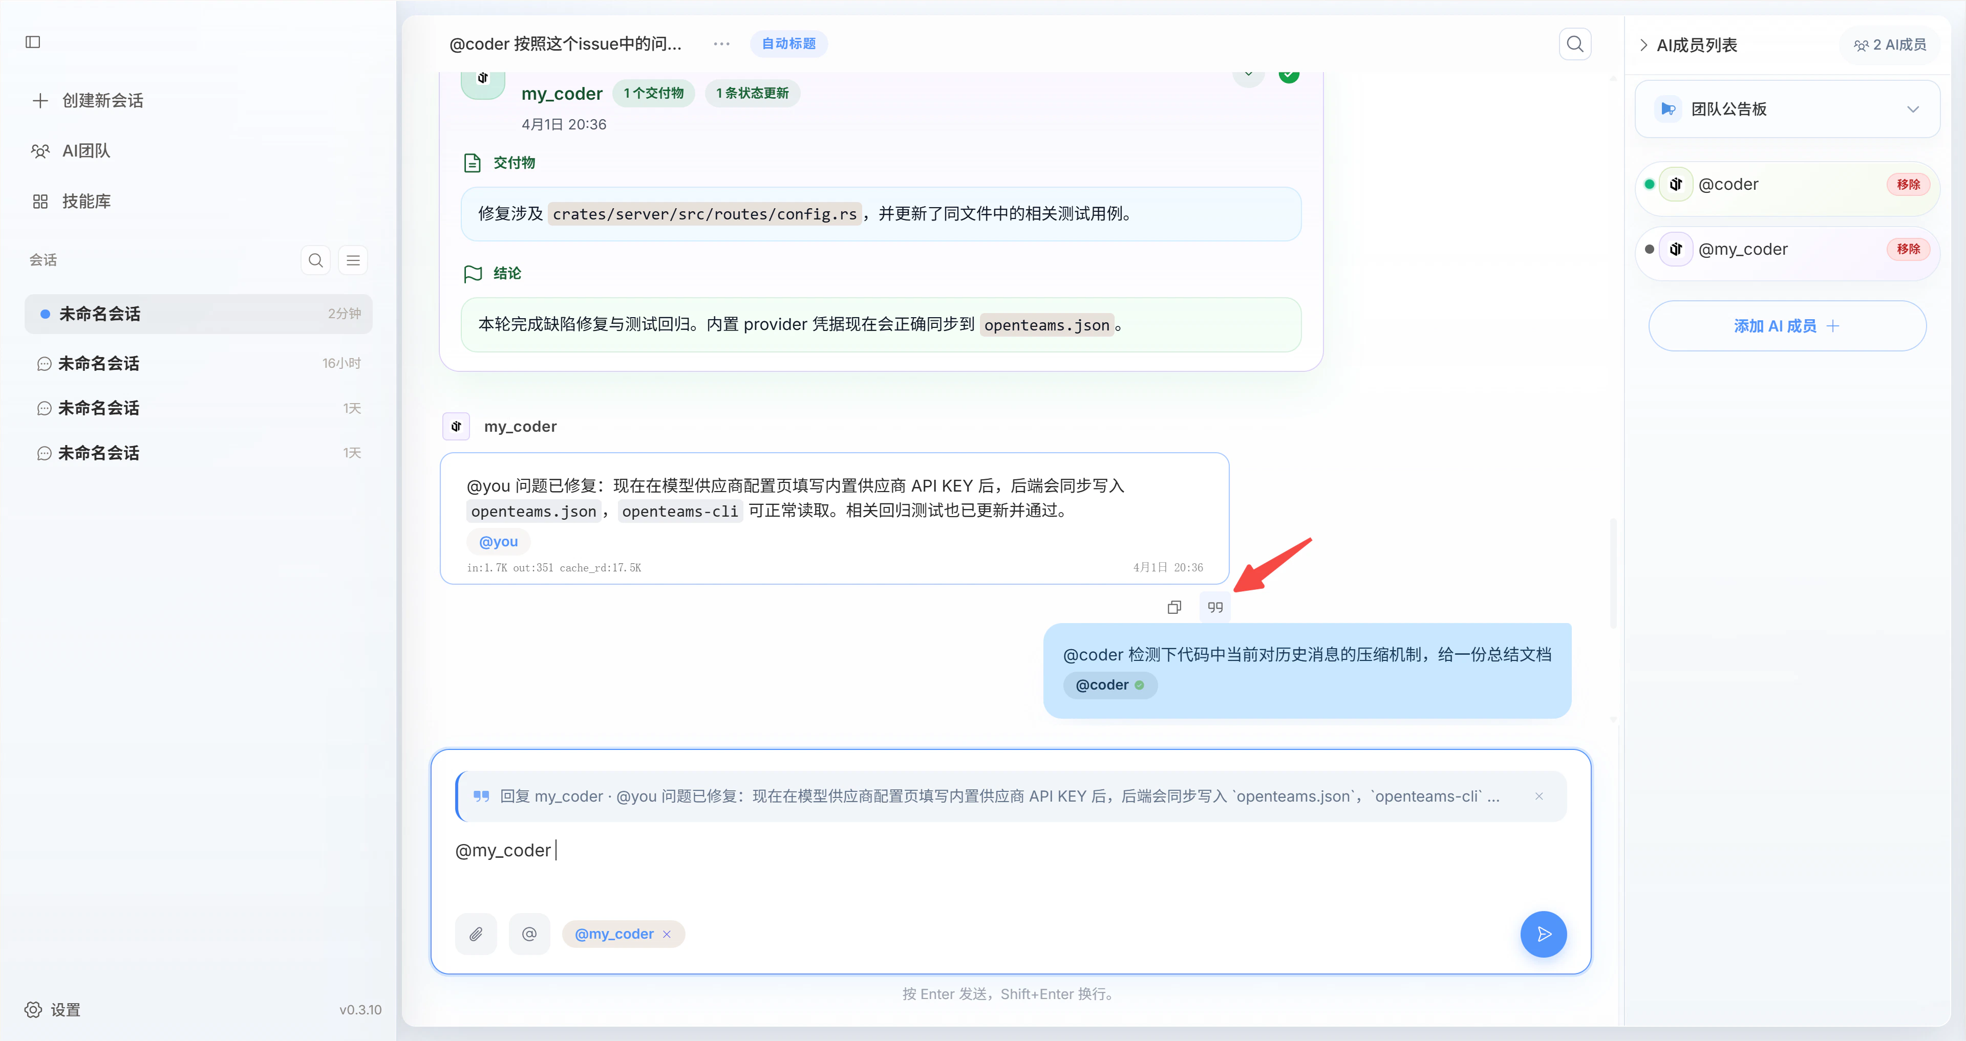
Task: Open conversation list menu icon
Action: pos(353,260)
